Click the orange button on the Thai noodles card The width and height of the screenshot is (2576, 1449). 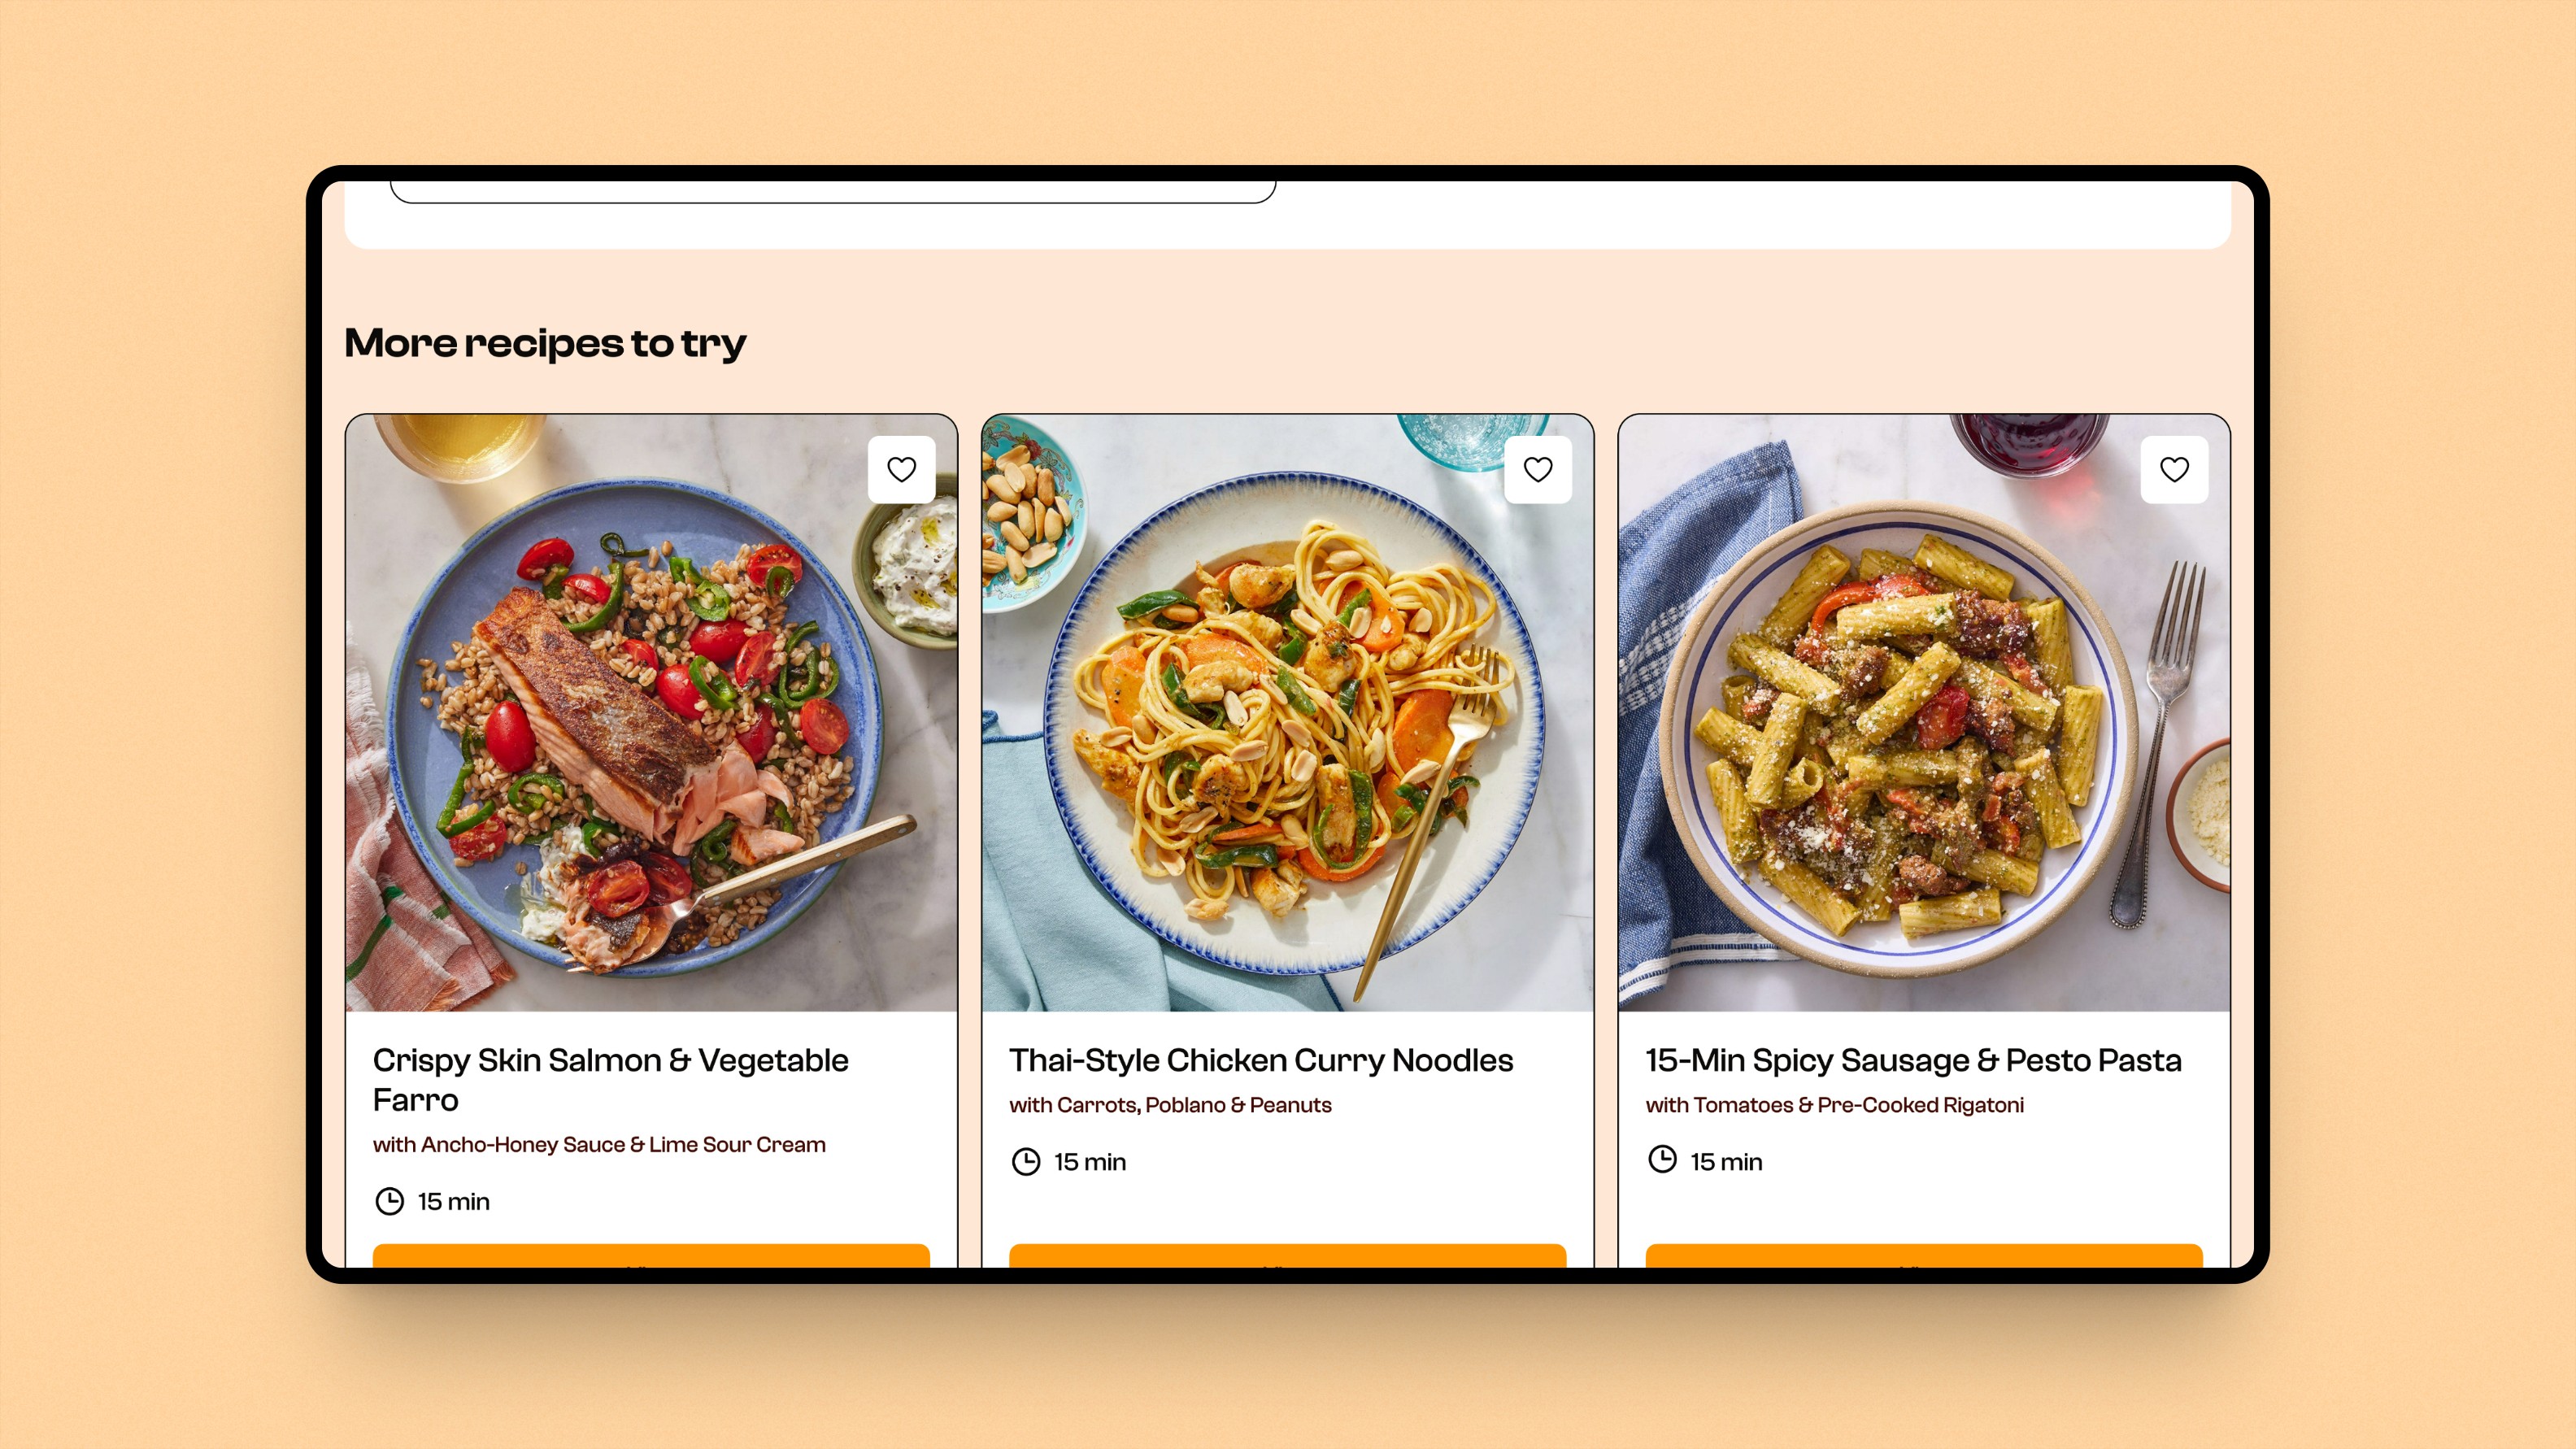coord(1288,1256)
